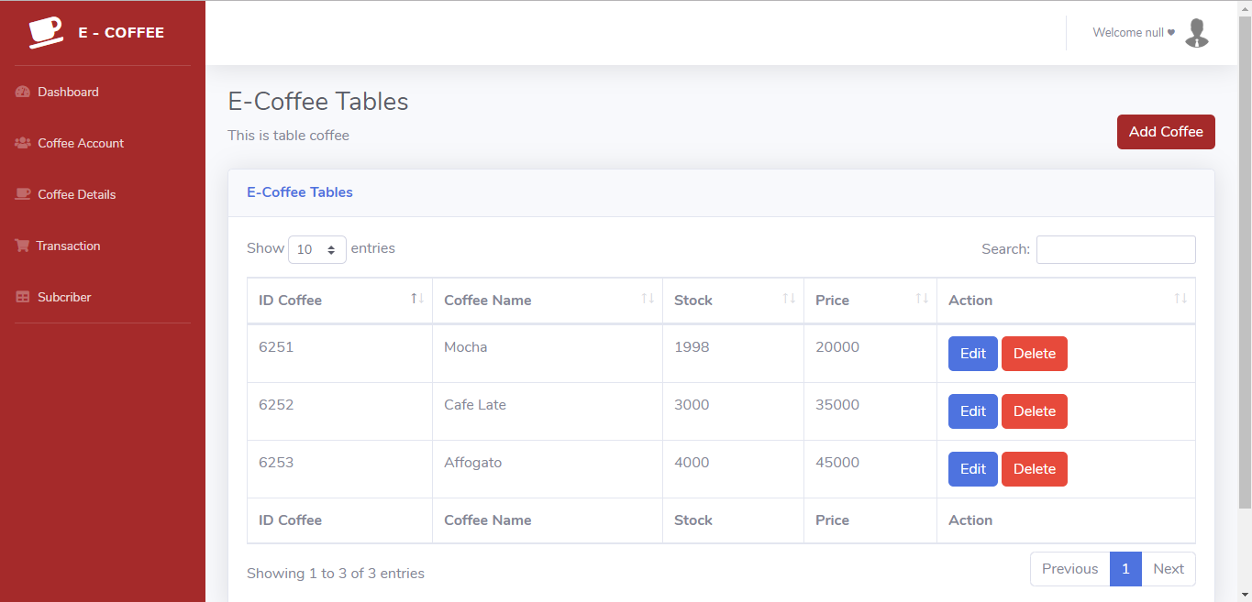Image resolution: width=1252 pixels, height=602 pixels.
Task: Click the Coffee Account people icon
Action: coord(22,143)
